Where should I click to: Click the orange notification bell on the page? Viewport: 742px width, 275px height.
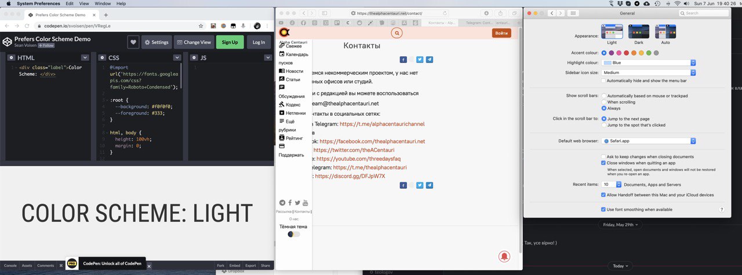tap(504, 256)
